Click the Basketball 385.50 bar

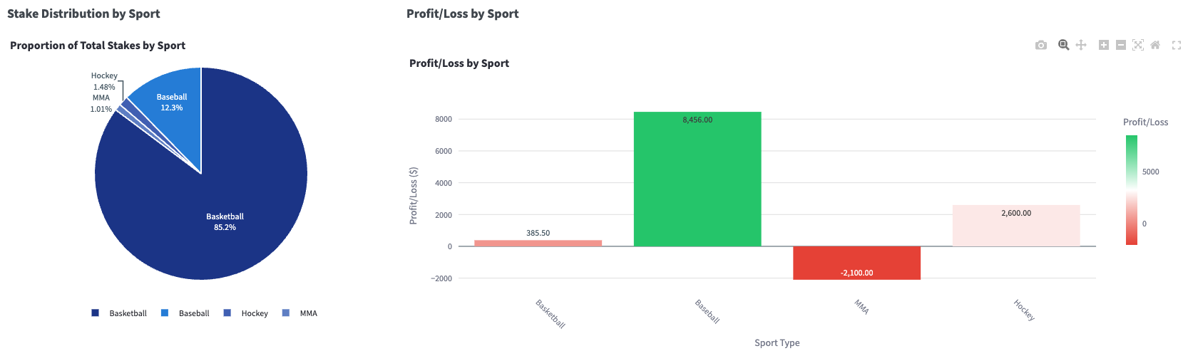[x=538, y=243]
